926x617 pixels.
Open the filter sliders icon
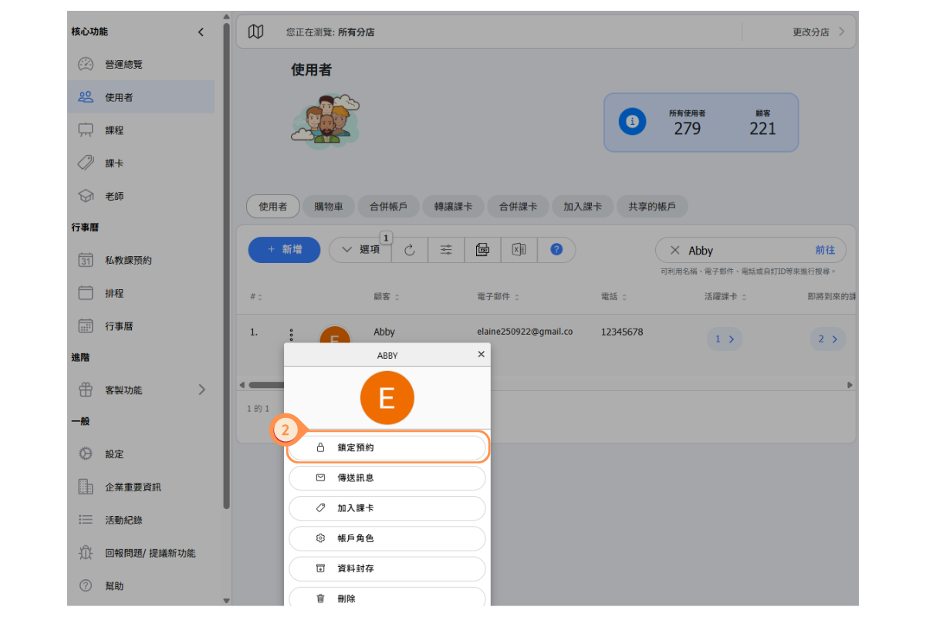point(446,250)
